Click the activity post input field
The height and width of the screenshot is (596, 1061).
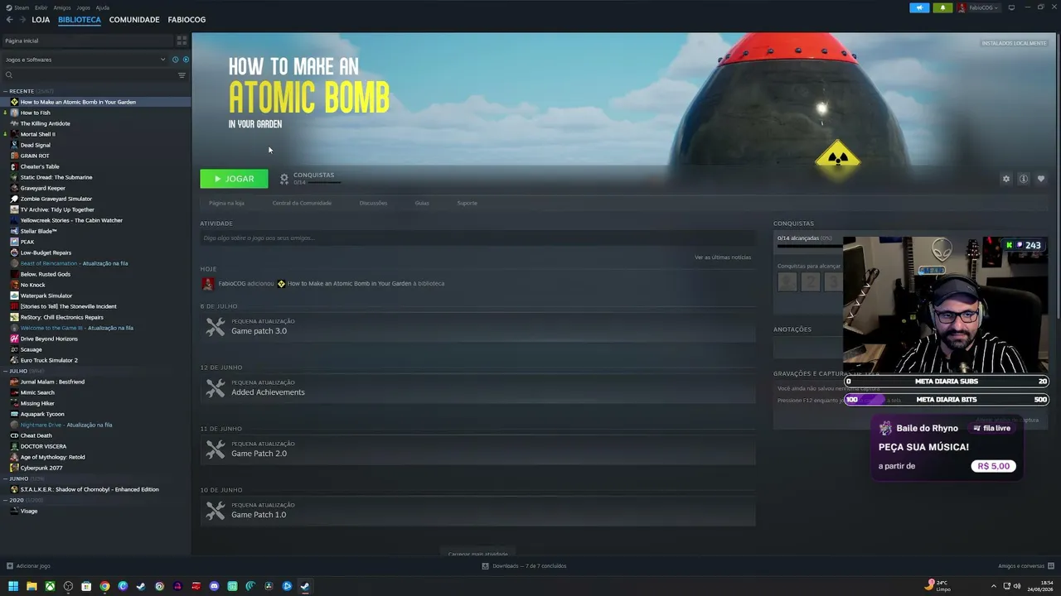(477, 238)
